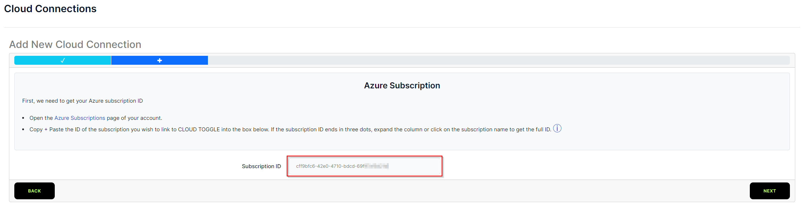Click the 'Copy + Paste the ID' instruction
This screenshot has width=801, height=210.
coord(290,130)
